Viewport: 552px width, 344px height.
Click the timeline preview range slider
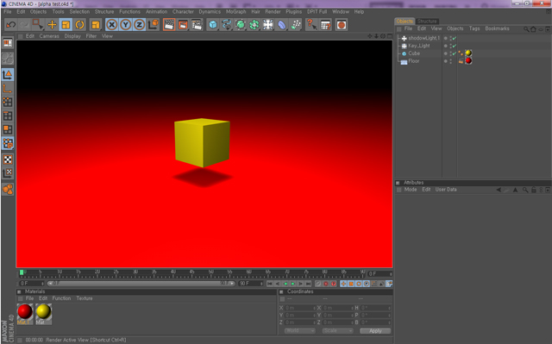click(141, 283)
